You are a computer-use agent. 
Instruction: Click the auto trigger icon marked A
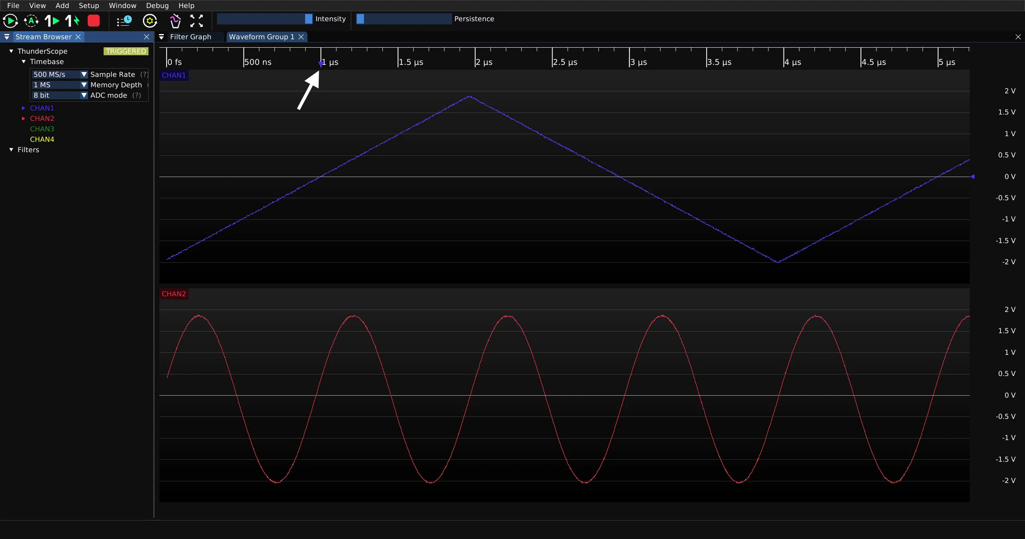31,21
